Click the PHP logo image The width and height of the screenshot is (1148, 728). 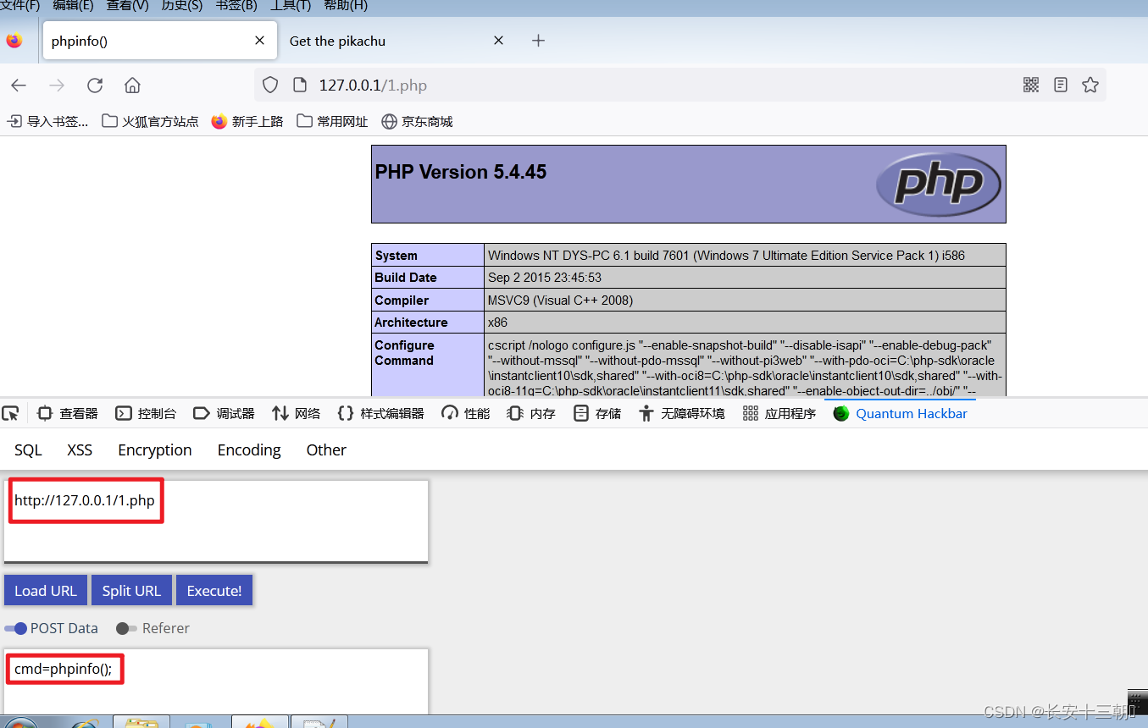coord(939,184)
